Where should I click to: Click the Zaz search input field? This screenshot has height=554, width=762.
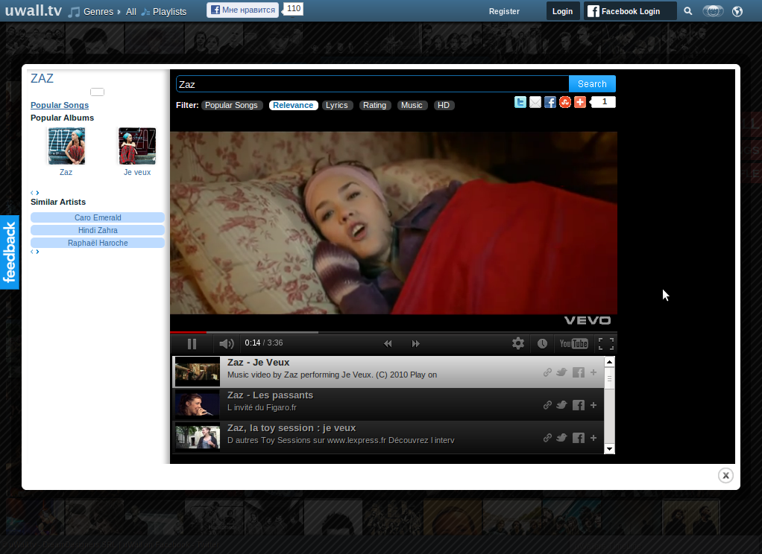(372, 84)
